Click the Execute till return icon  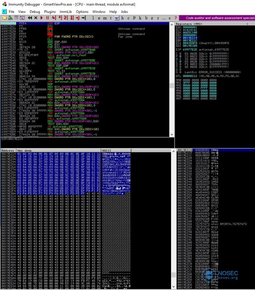pyautogui.click(x=78, y=18)
